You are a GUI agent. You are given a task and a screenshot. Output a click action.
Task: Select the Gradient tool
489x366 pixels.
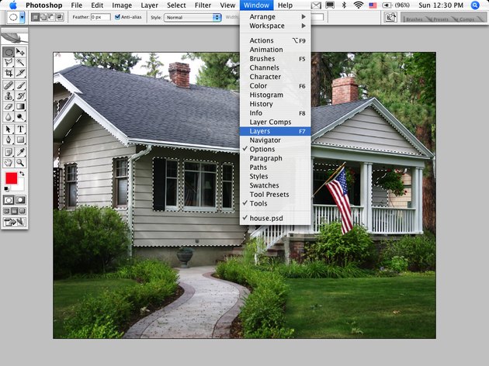pos(20,106)
